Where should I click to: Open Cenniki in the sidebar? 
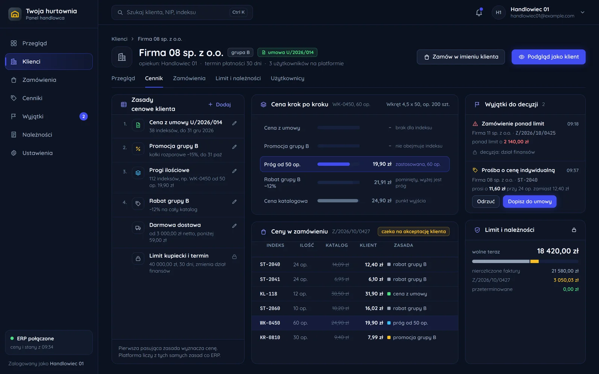49,98
